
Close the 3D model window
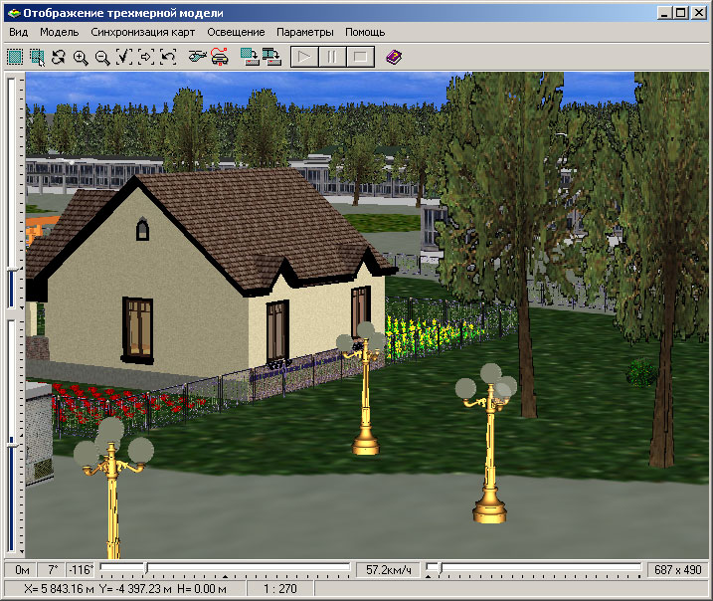(698, 13)
